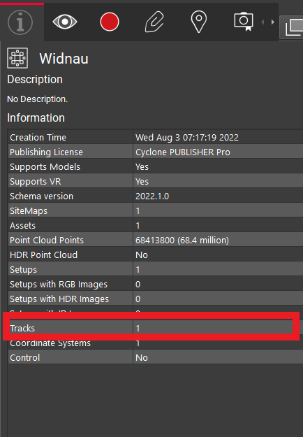Viewport: 303px width, 437px height.
Task: Click the 'No Description.' text
Action: tap(37, 99)
